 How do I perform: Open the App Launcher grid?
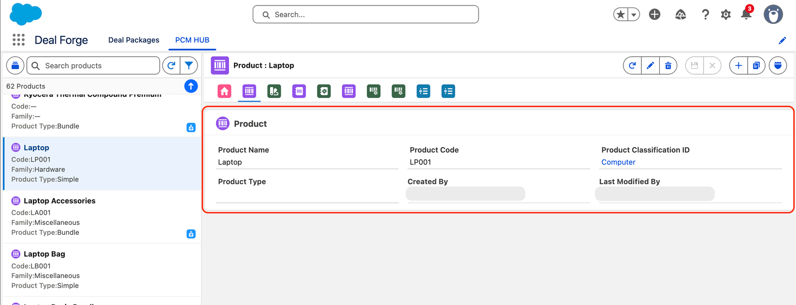(18, 40)
